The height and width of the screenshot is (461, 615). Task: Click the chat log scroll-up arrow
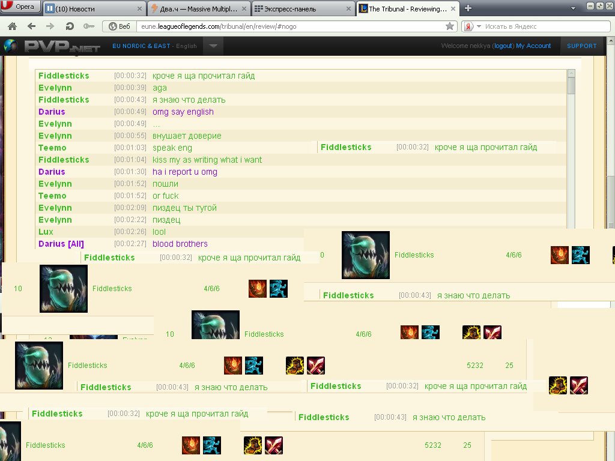571,73
